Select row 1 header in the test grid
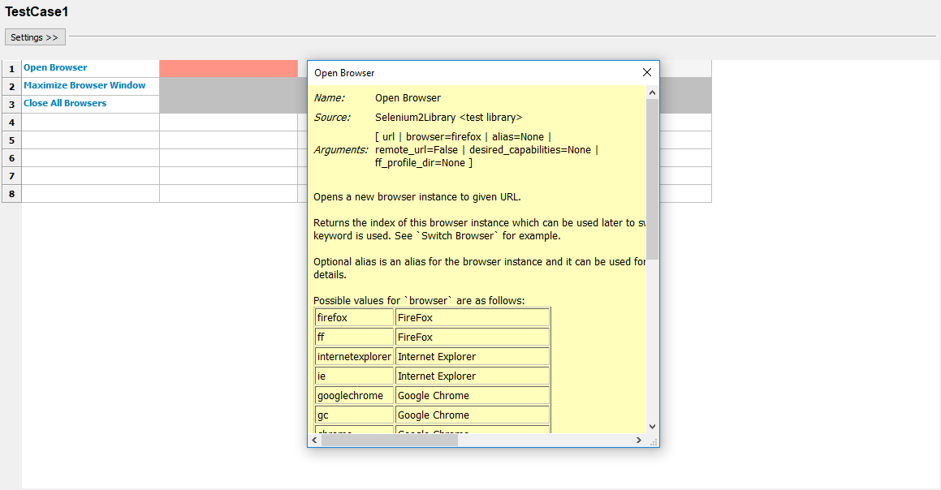The image size is (941, 490). click(x=11, y=68)
